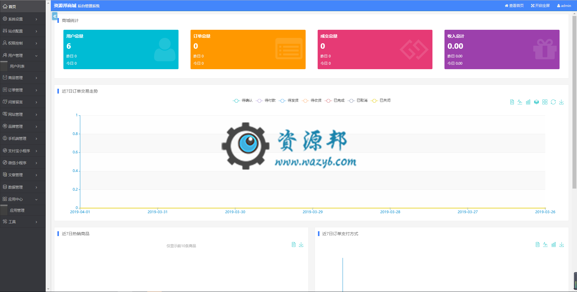Click the tiled grid icon in order trend toolbar
The width and height of the screenshot is (577, 292).
[545, 102]
